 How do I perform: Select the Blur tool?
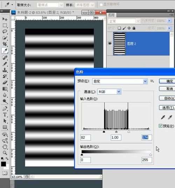[x=5, y=95]
